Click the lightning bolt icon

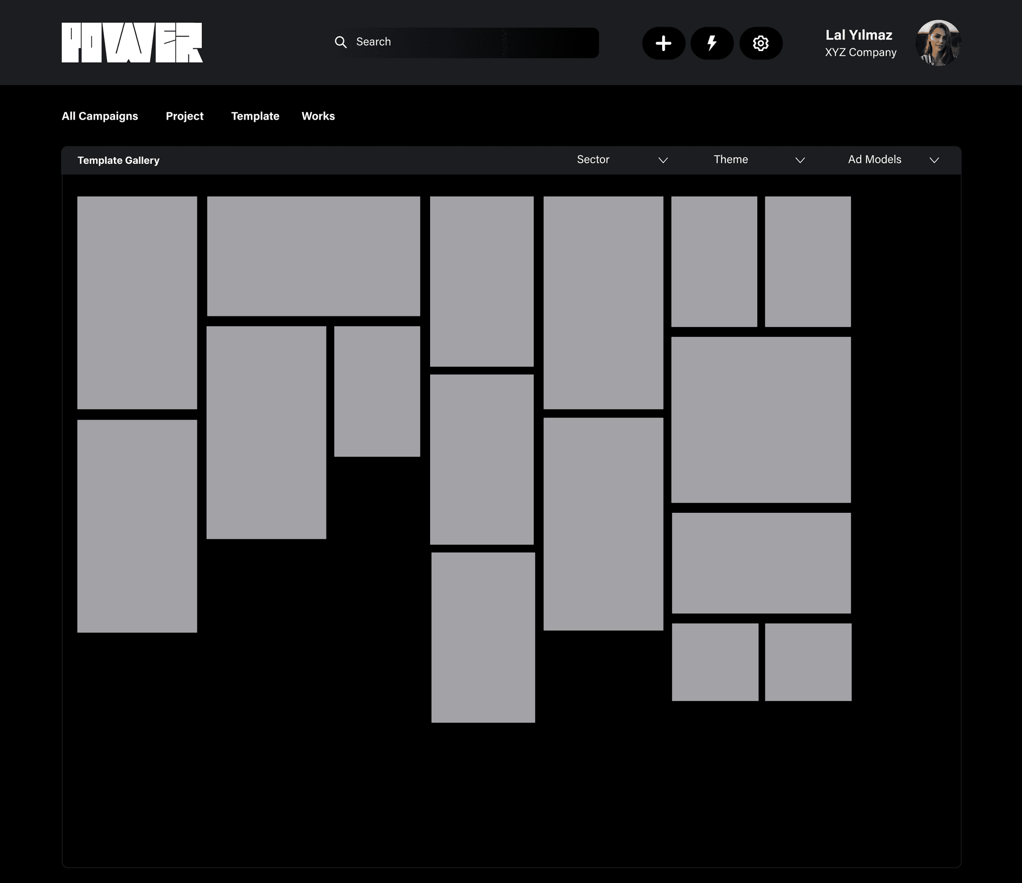click(712, 43)
